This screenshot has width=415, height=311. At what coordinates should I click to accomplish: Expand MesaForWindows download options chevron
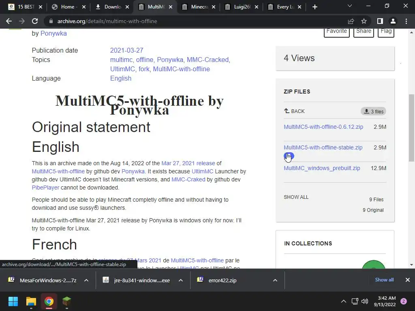pos(86,280)
